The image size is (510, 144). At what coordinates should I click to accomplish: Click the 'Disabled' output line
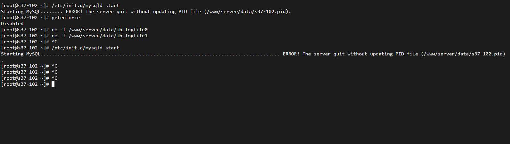(12, 24)
